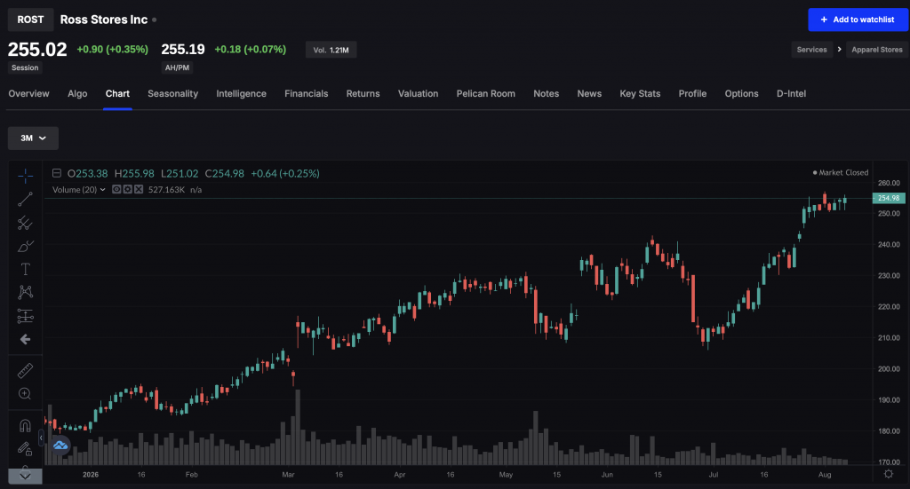
Task: Click the 254.98 current price axis label
Action: click(889, 198)
